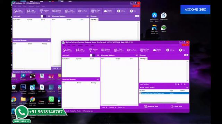Open Sent Campaigns in BotMaster window

[x=70, y=11]
